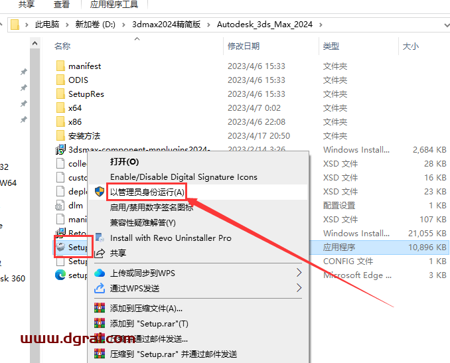This screenshot has height=363, width=450.
Task: Expand chevron after 3dmax2024精简版 in path
Action: coord(208,25)
